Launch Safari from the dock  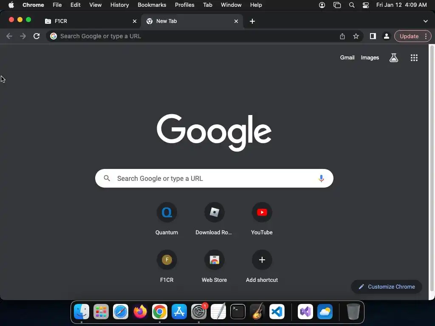[120, 312]
